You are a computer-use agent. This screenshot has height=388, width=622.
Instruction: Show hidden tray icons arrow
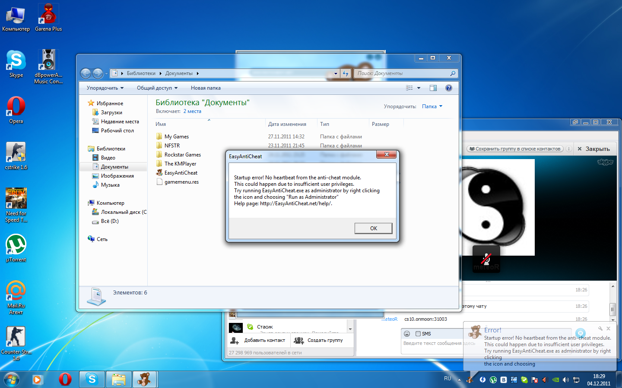[459, 380]
